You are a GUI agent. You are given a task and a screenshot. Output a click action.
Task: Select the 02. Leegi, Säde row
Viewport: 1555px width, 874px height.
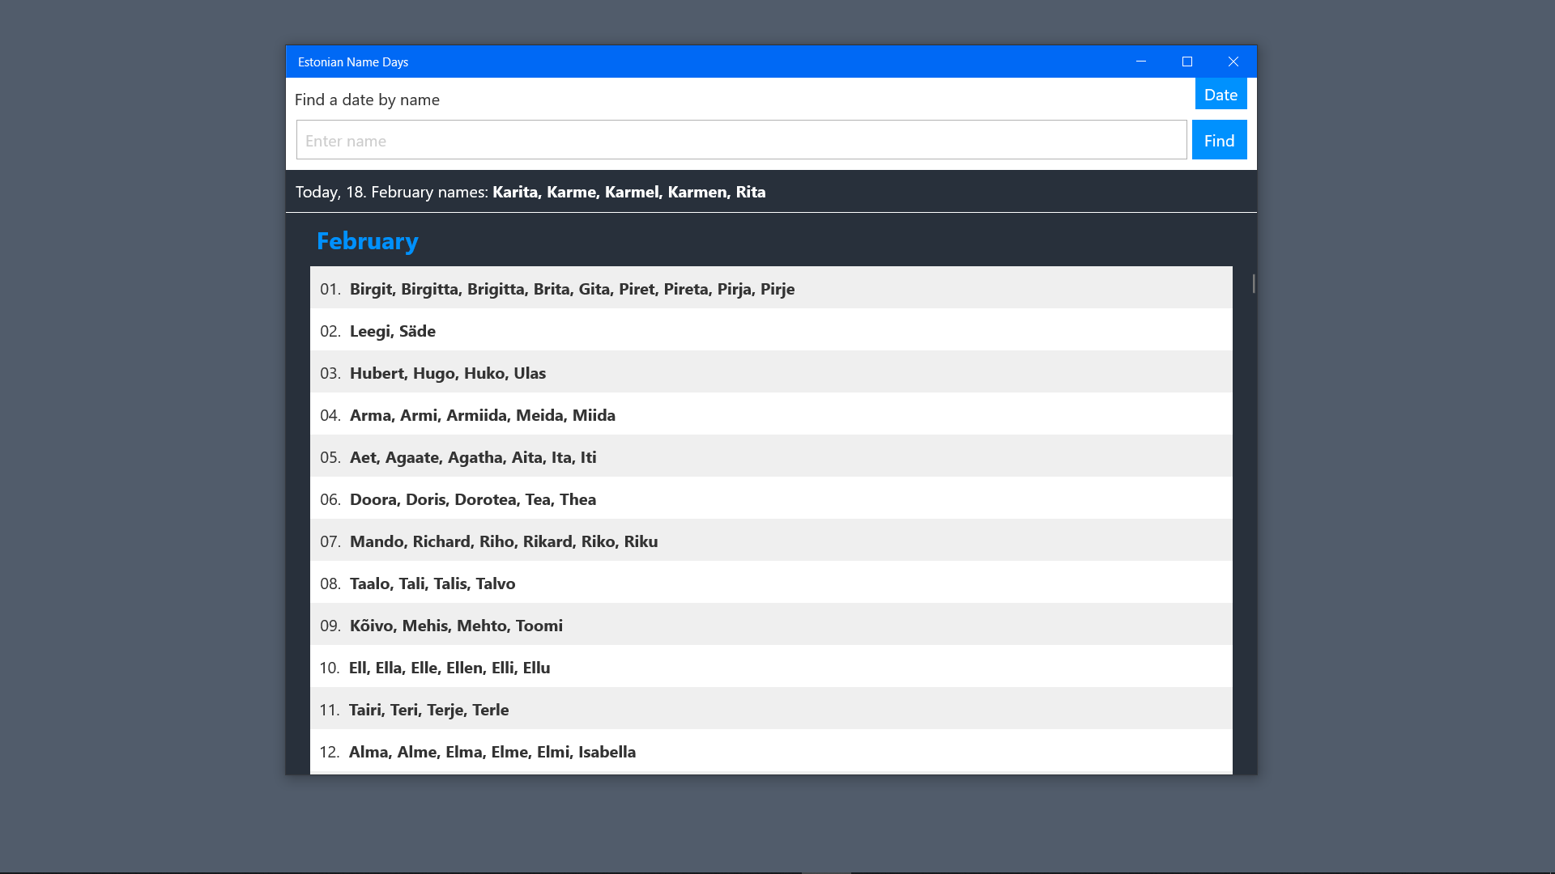click(x=771, y=329)
